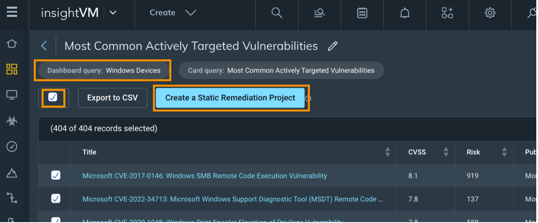Open the calendar icon in top bar
Image resolution: width=538 pixels, height=223 pixels.
tap(362, 13)
